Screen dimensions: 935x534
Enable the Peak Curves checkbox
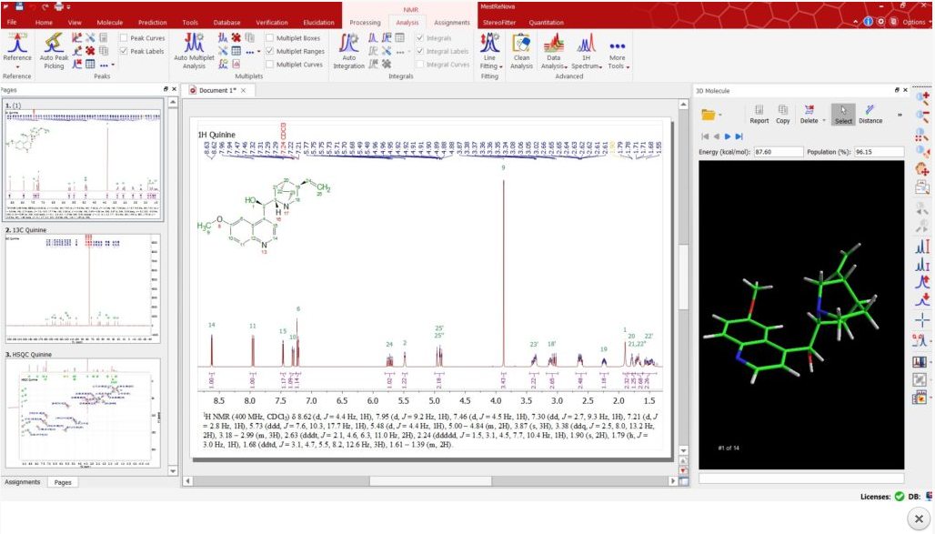pyautogui.click(x=125, y=38)
